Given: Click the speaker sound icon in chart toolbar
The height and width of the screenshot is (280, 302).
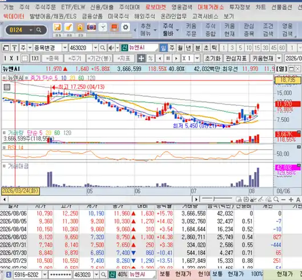Looking at the screenshot, I should (x=111, y=48).
